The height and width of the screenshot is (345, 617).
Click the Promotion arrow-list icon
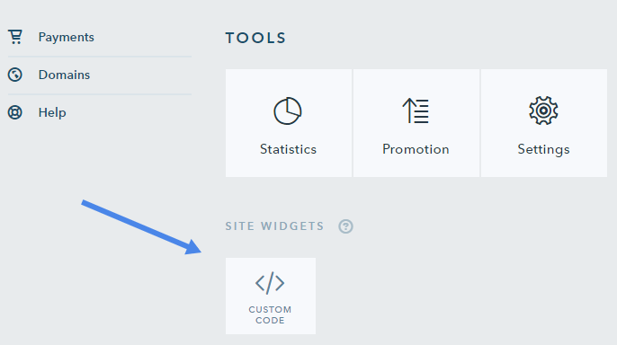[x=416, y=111]
